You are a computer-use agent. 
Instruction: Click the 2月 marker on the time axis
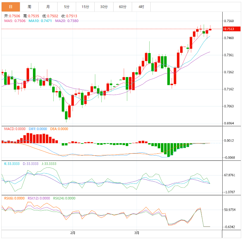tap(73, 233)
